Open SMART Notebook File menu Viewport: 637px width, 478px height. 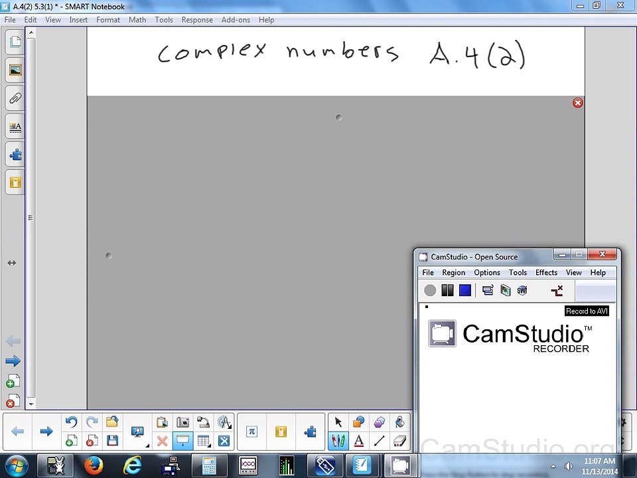[10, 20]
